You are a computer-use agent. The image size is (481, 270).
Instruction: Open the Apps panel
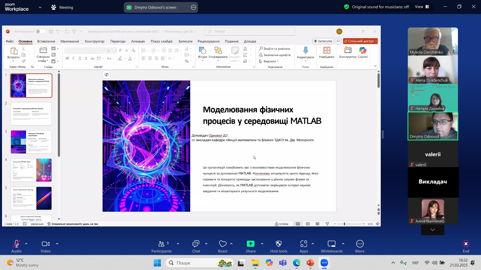point(304,246)
